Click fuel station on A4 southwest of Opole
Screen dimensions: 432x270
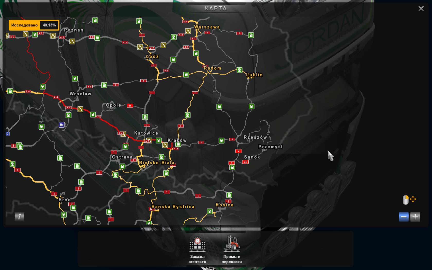coord(93,114)
